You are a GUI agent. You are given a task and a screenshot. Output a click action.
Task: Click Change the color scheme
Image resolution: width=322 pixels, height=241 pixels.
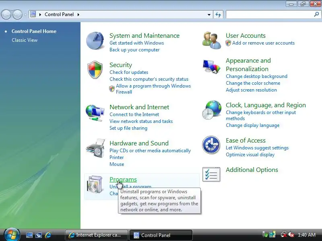(x=253, y=83)
